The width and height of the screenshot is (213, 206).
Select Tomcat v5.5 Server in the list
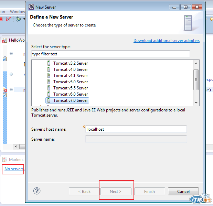70,88
